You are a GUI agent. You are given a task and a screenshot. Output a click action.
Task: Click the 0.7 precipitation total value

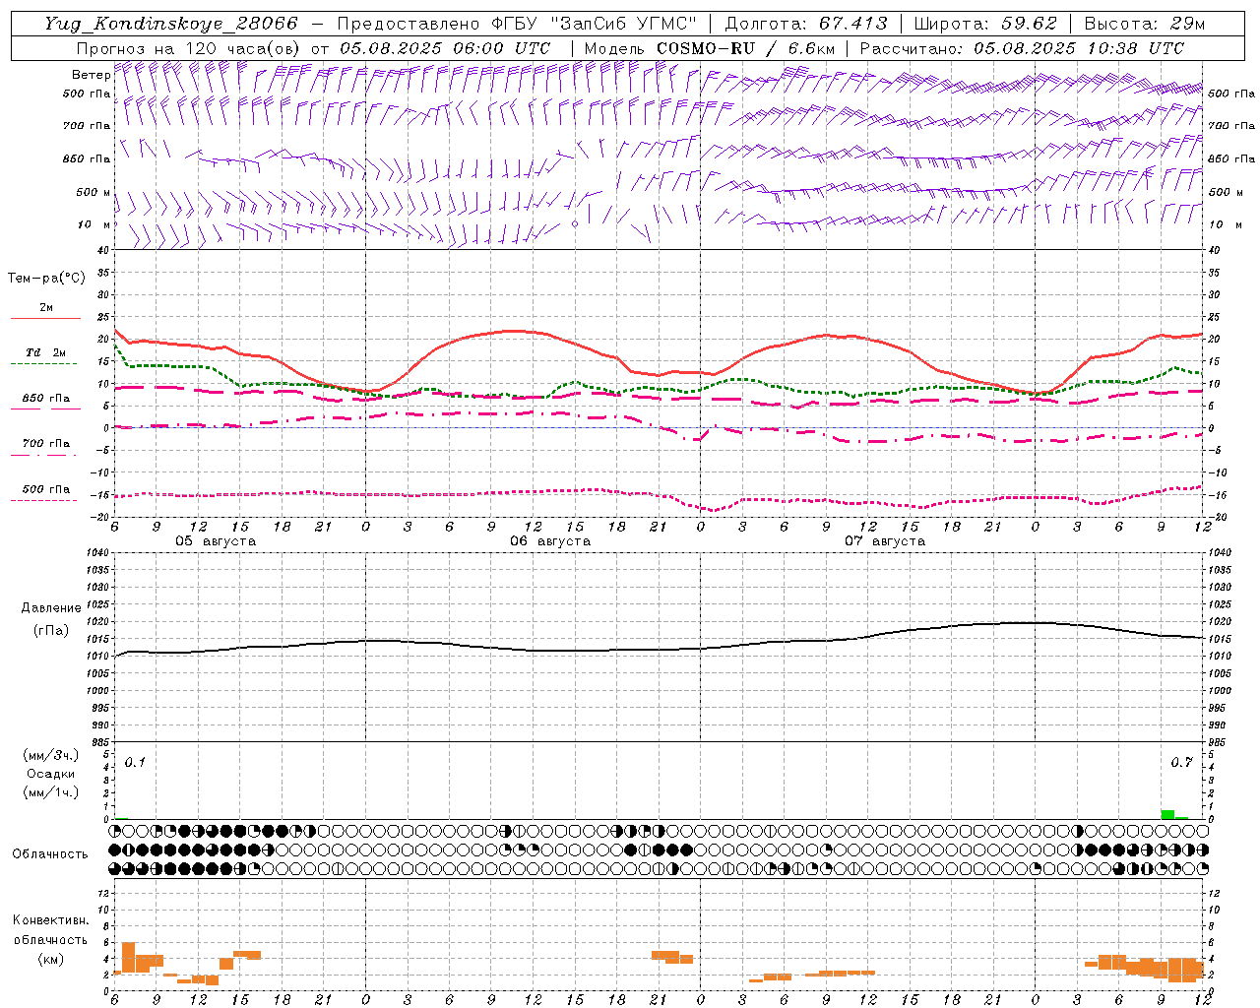pyautogui.click(x=1181, y=762)
